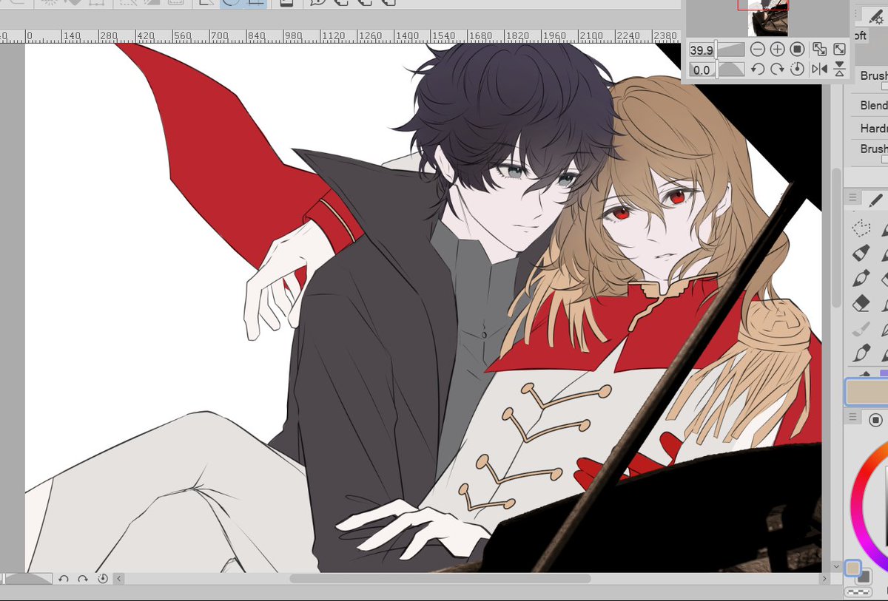Rotate canvas right in the Navigator
This screenshot has width=888, height=601.
pyautogui.click(x=777, y=69)
